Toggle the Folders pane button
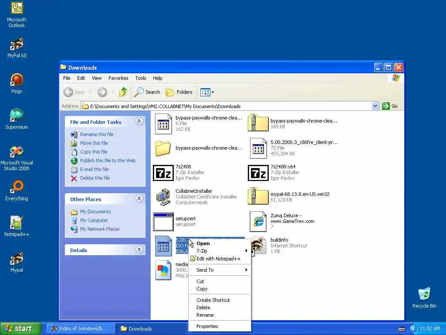The image size is (446, 335). (x=179, y=92)
